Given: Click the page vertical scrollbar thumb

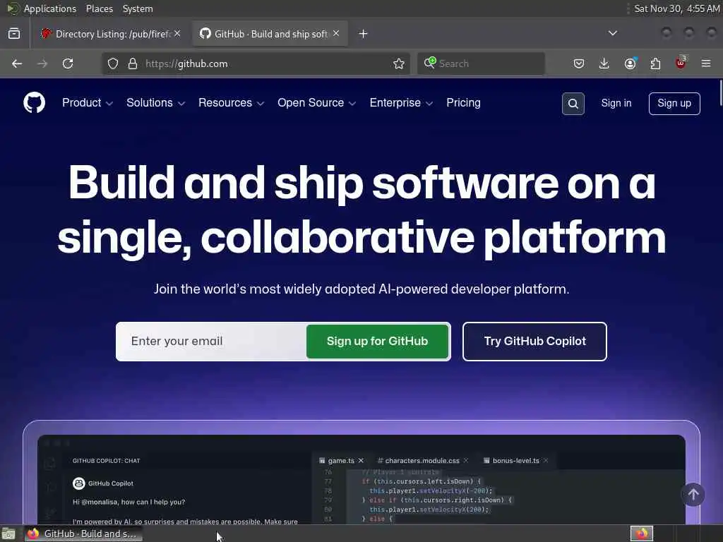Looking at the screenshot, I should click(x=720, y=92).
